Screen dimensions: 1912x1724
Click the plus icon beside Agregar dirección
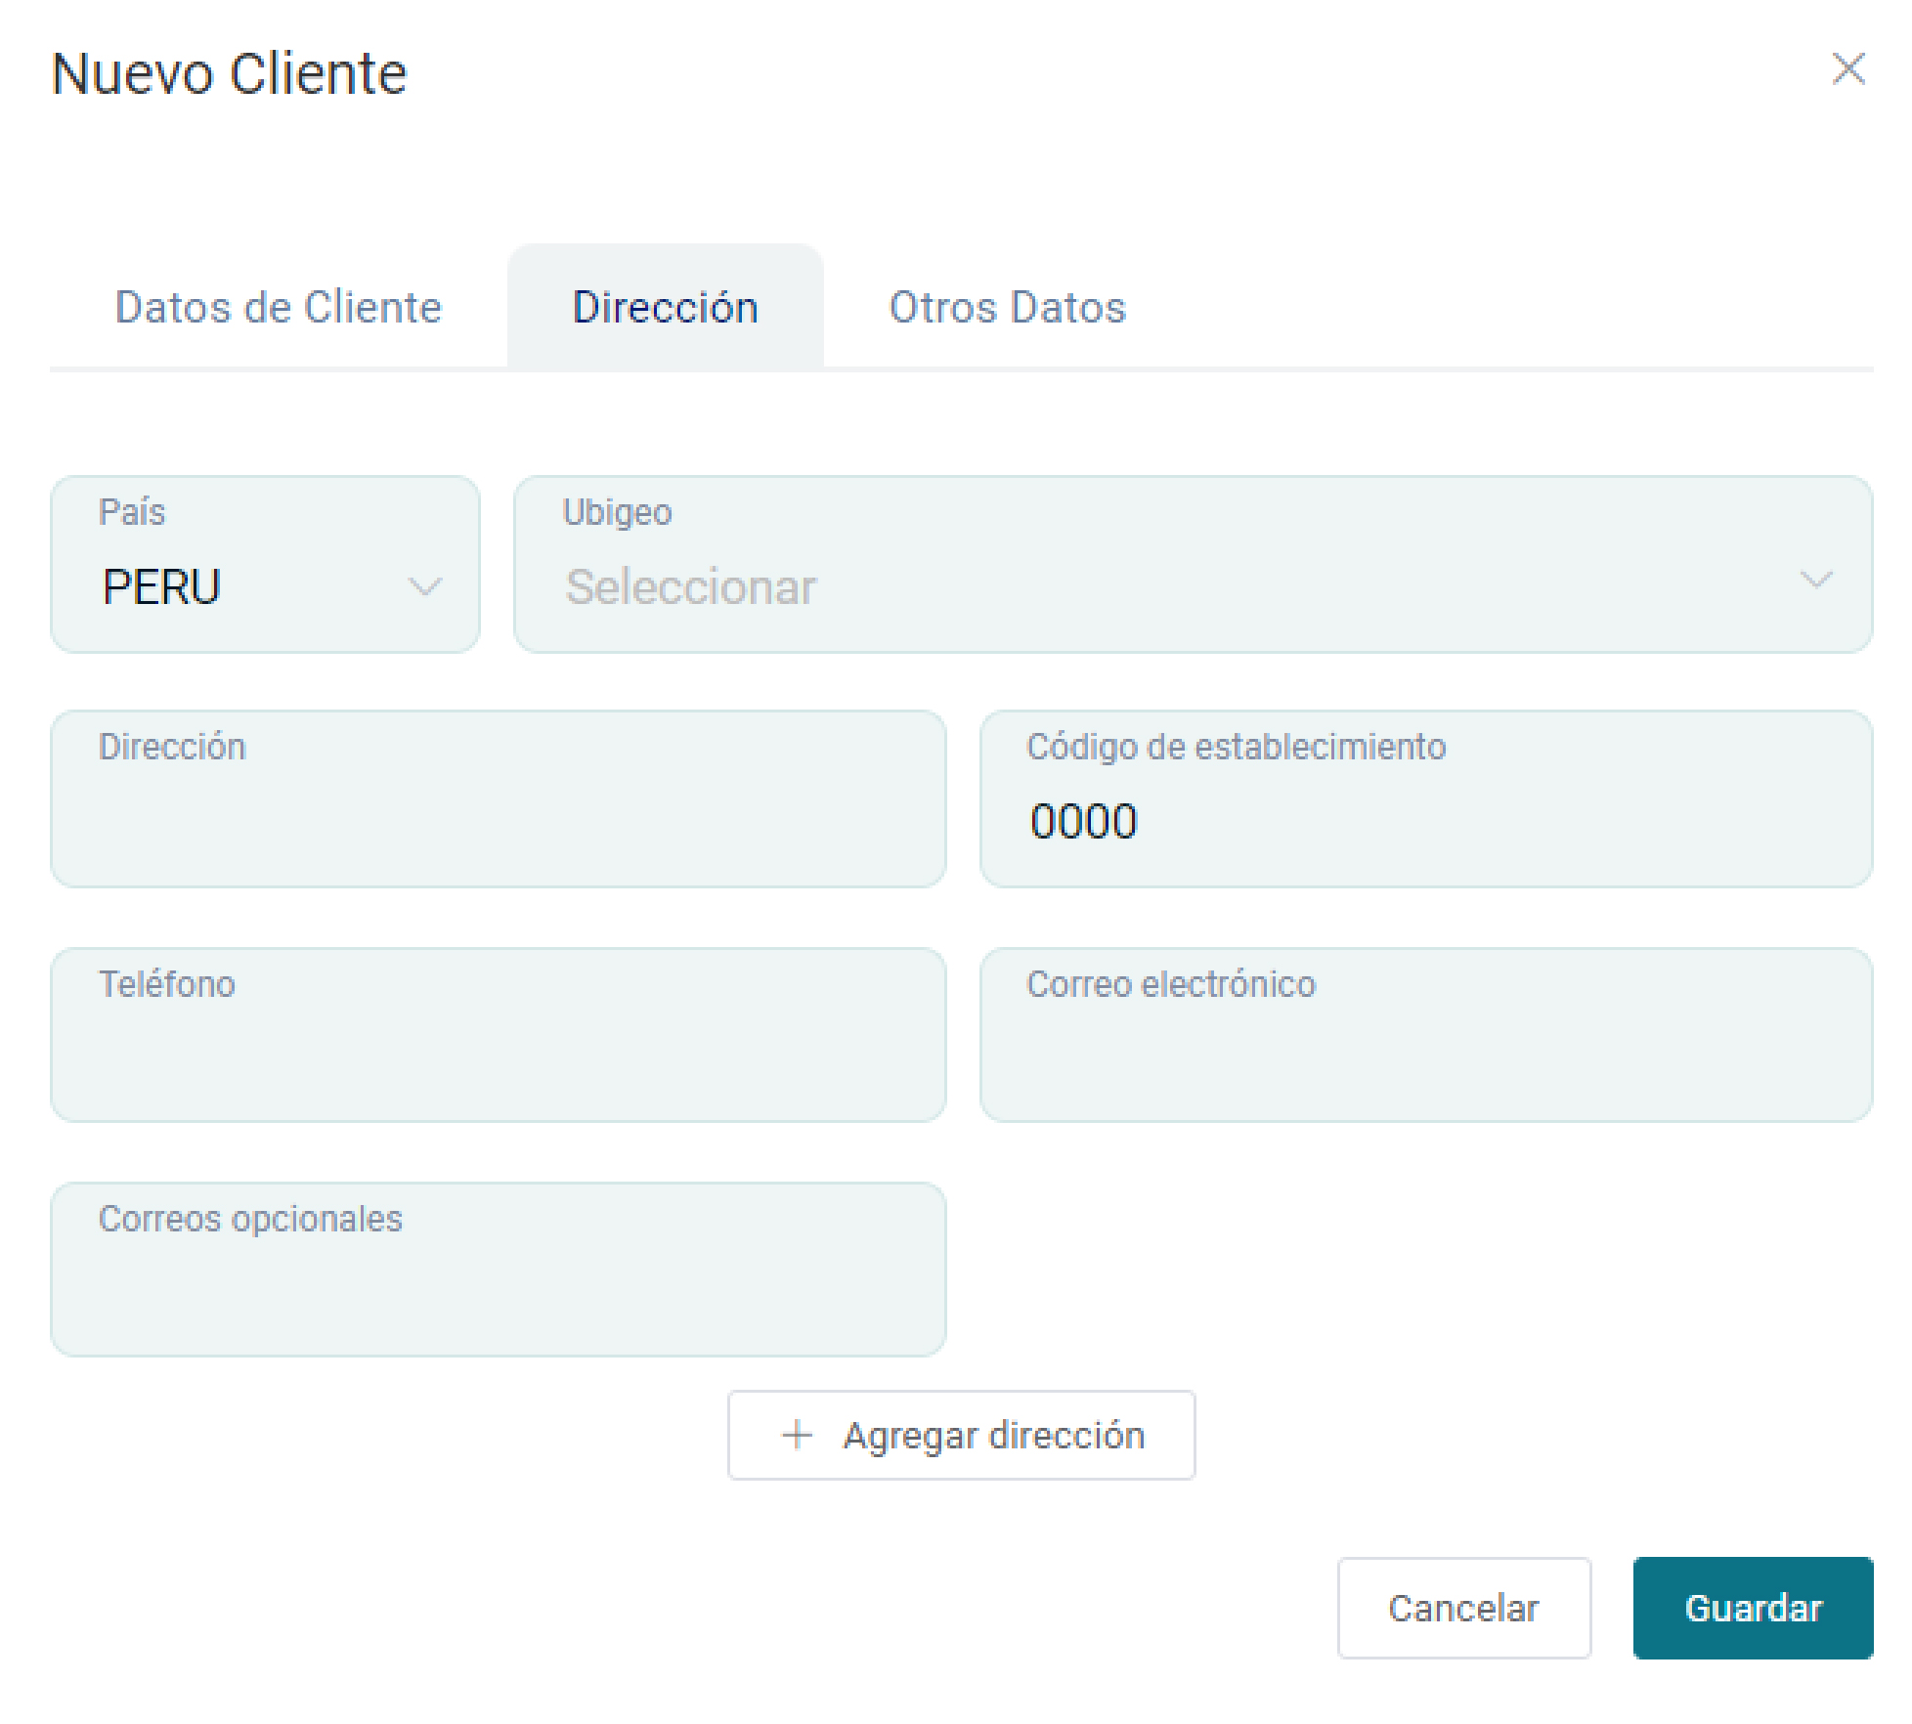(797, 1434)
